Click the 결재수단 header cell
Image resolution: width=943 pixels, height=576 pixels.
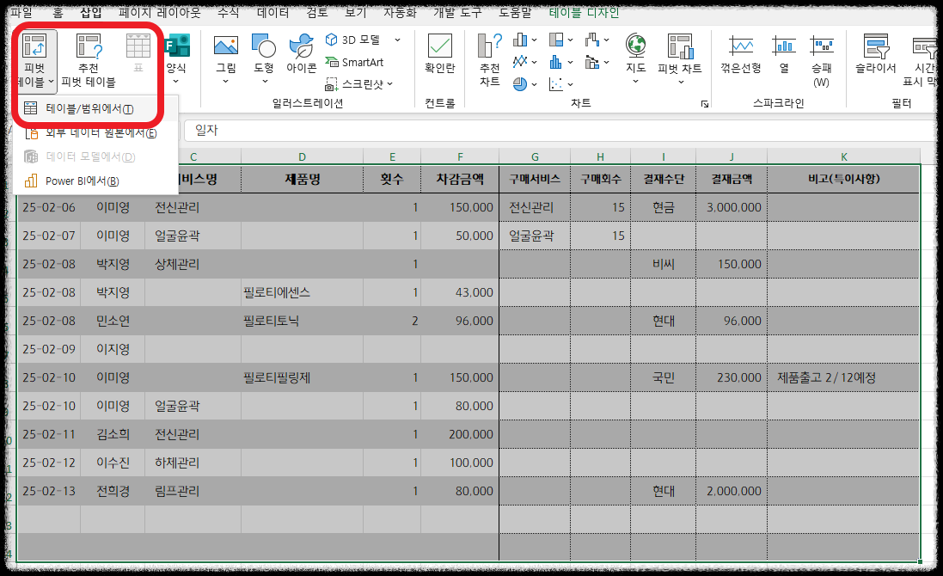664,179
